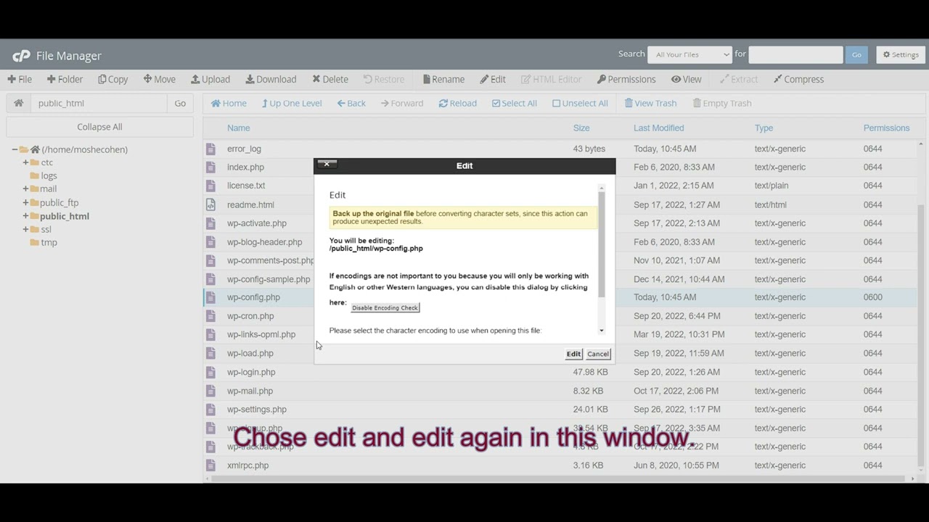Click the path input field public_html

99,103
